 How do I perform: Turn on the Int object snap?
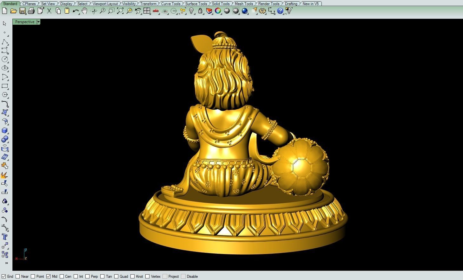pyautogui.click(x=76, y=277)
